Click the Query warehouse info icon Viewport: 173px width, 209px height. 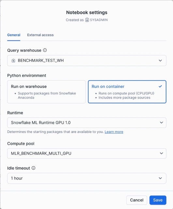tap(45, 50)
